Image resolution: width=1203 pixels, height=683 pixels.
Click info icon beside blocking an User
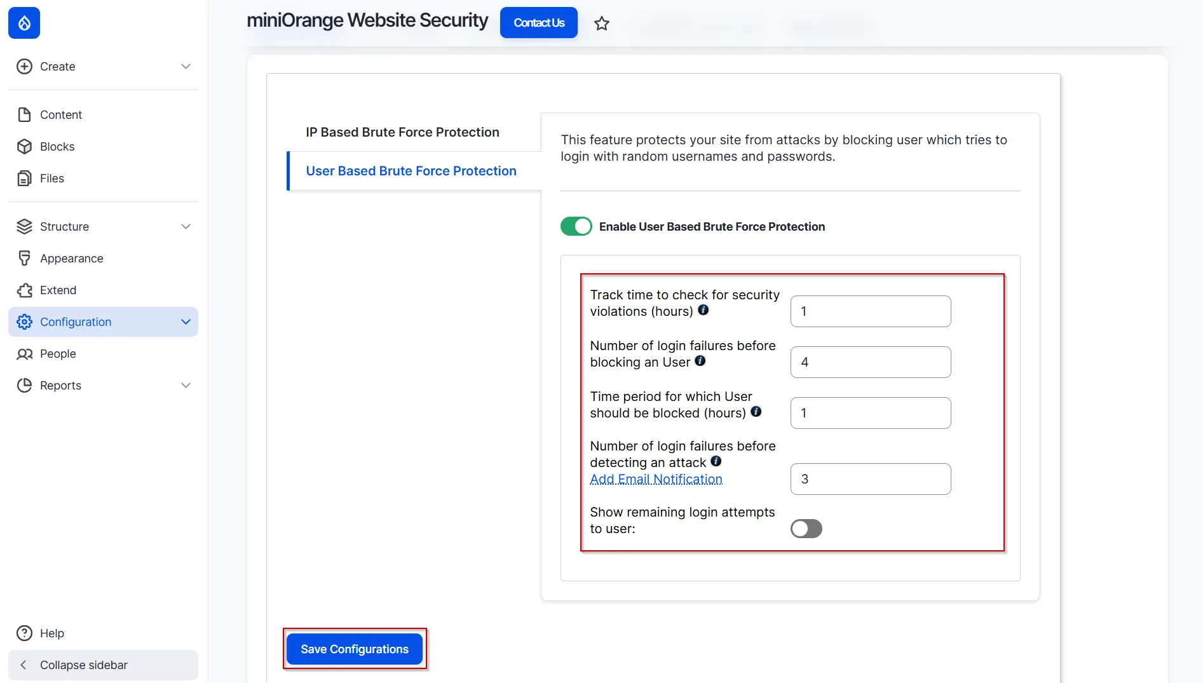click(700, 361)
